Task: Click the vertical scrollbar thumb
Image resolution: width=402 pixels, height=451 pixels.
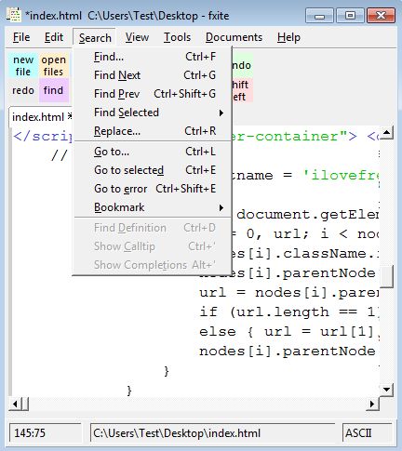Action: (x=386, y=276)
